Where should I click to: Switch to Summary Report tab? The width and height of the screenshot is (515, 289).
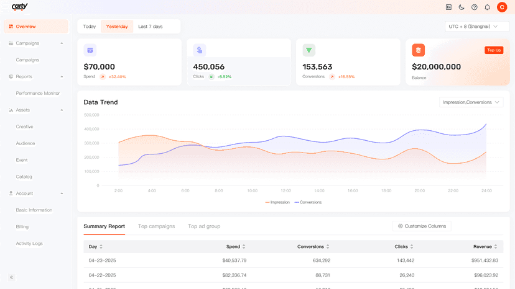click(x=104, y=226)
